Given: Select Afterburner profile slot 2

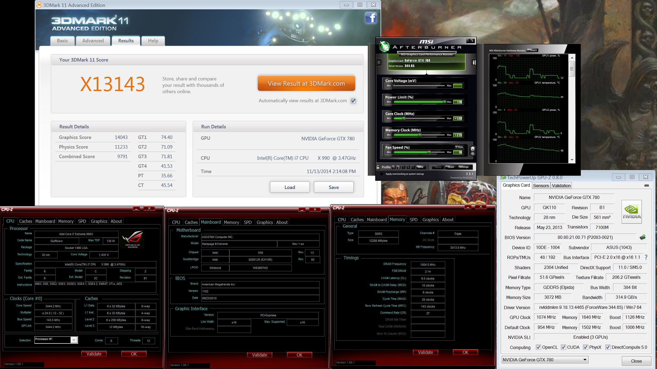Looking at the screenshot, I should (398, 167).
